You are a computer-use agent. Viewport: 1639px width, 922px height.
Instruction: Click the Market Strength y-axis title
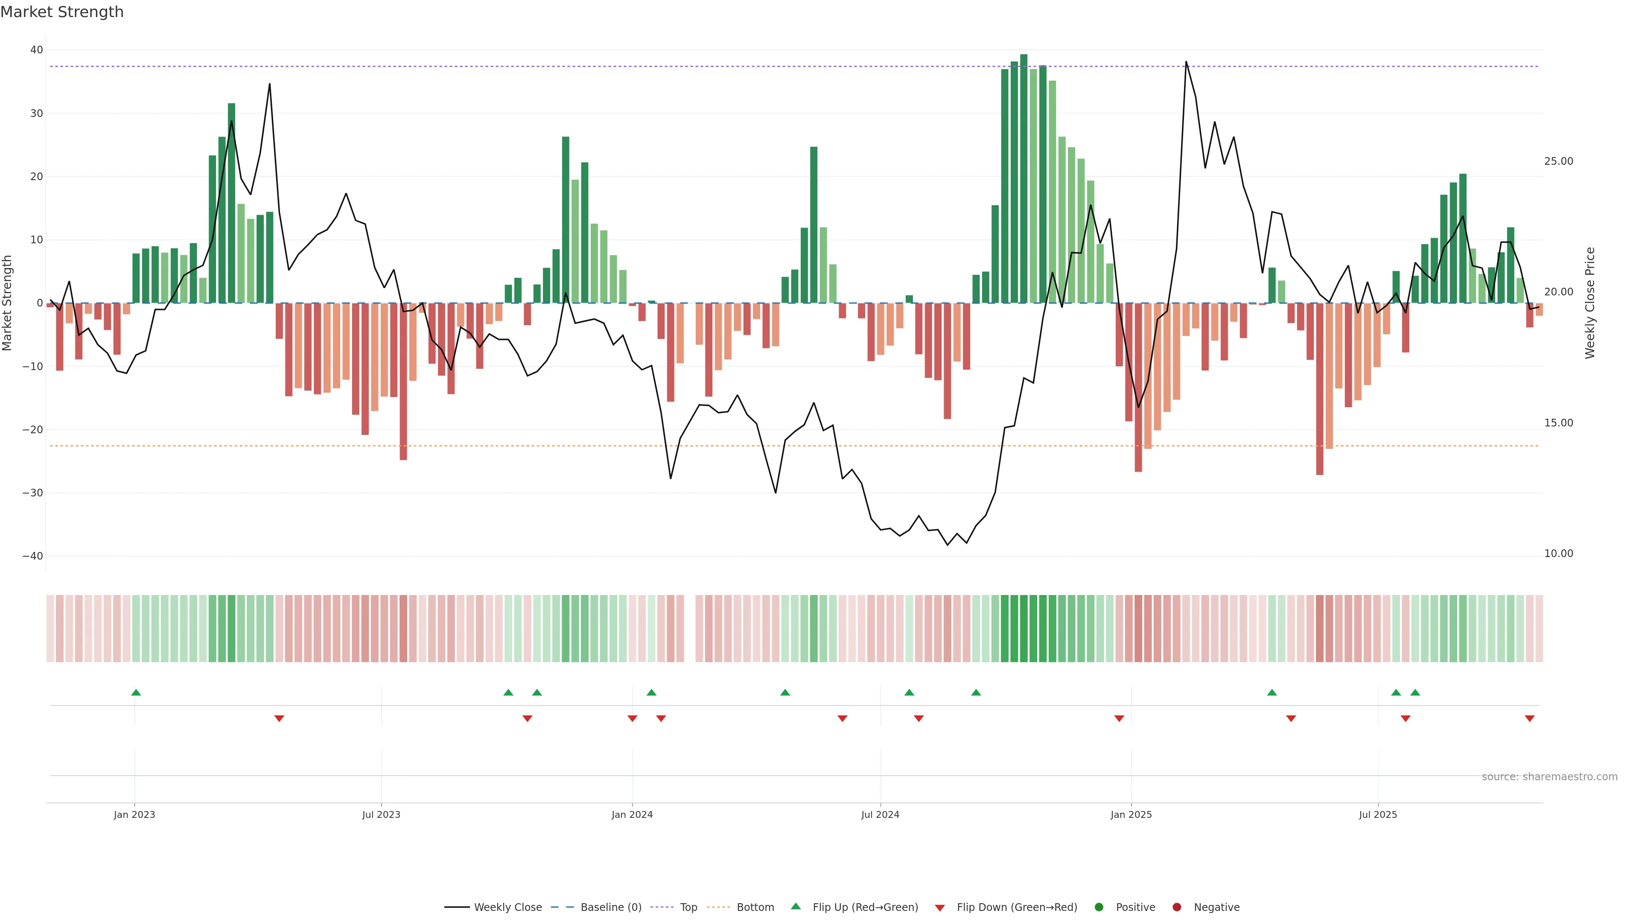tap(8, 303)
